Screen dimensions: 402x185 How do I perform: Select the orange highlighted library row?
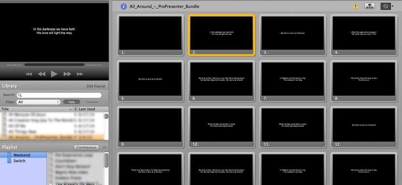(52, 137)
